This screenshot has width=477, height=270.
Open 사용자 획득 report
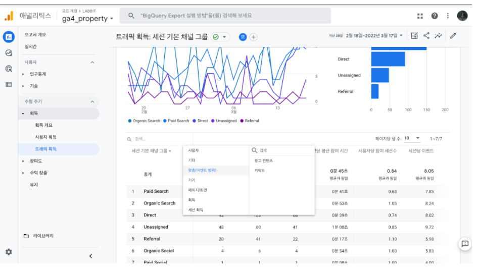pos(45,137)
